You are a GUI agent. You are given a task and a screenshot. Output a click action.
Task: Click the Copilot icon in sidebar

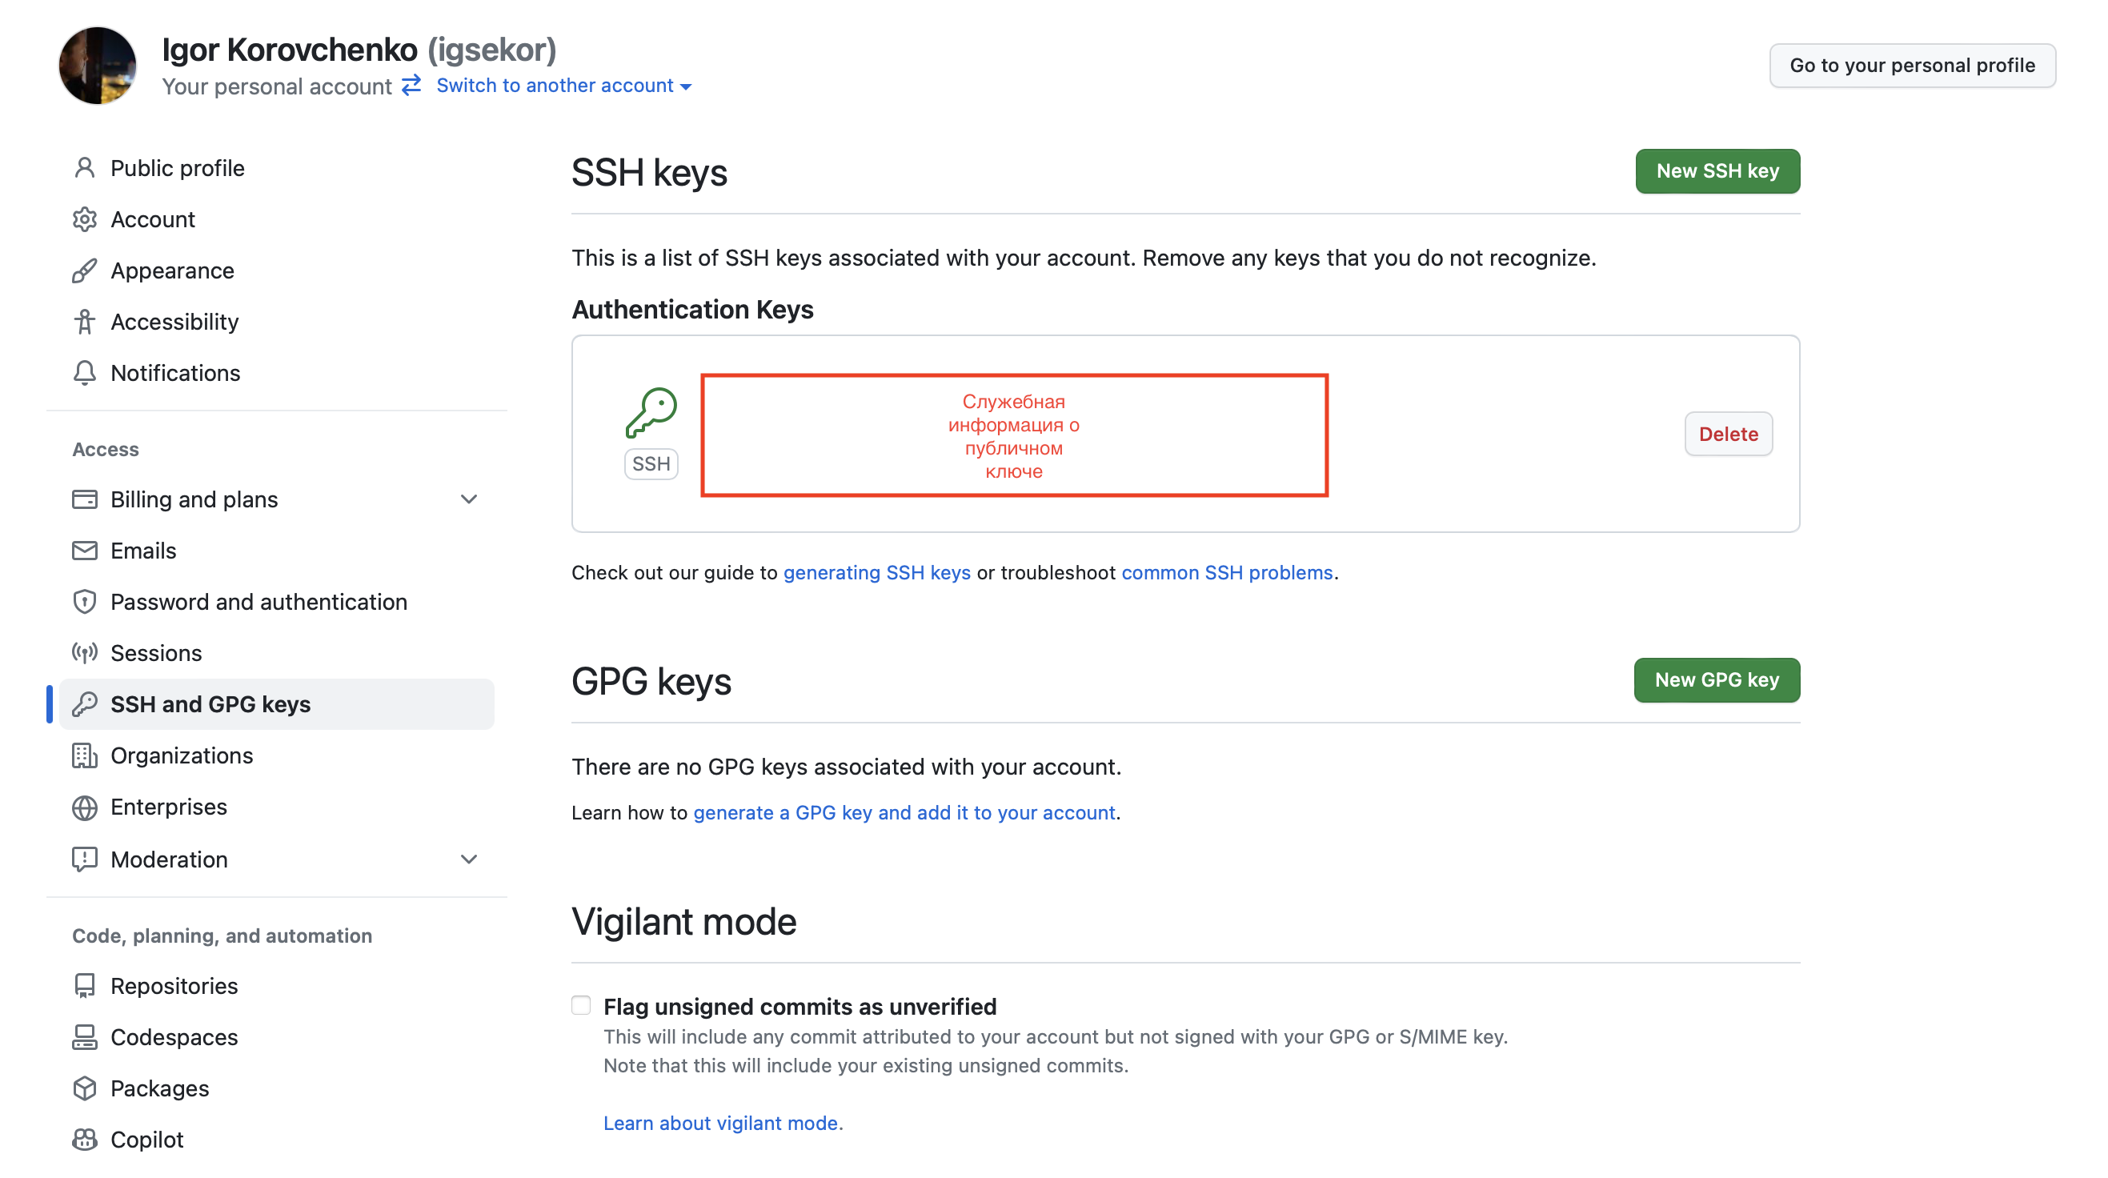(84, 1140)
